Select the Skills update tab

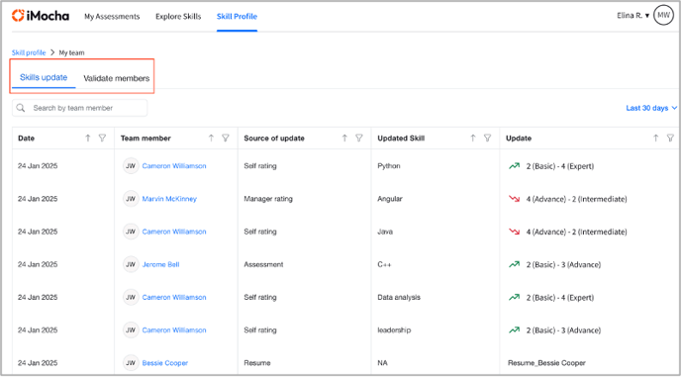pyautogui.click(x=44, y=78)
